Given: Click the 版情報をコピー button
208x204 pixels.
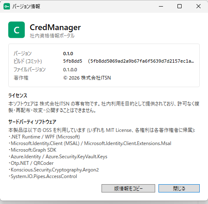Looking at the screenshot, I should pyautogui.click(x=128, y=188).
